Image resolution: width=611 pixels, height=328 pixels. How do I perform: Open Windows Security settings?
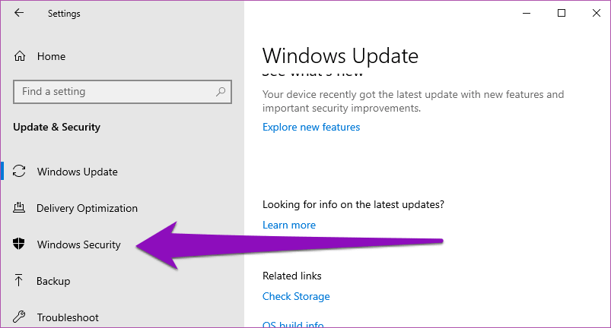pyautogui.click(x=78, y=244)
